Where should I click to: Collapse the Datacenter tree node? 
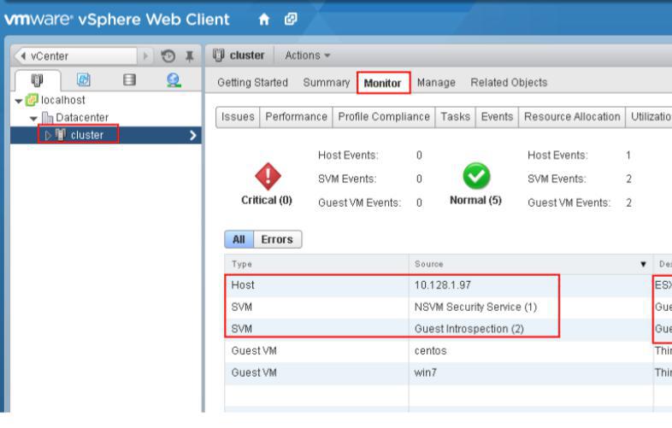coord(34,118)
